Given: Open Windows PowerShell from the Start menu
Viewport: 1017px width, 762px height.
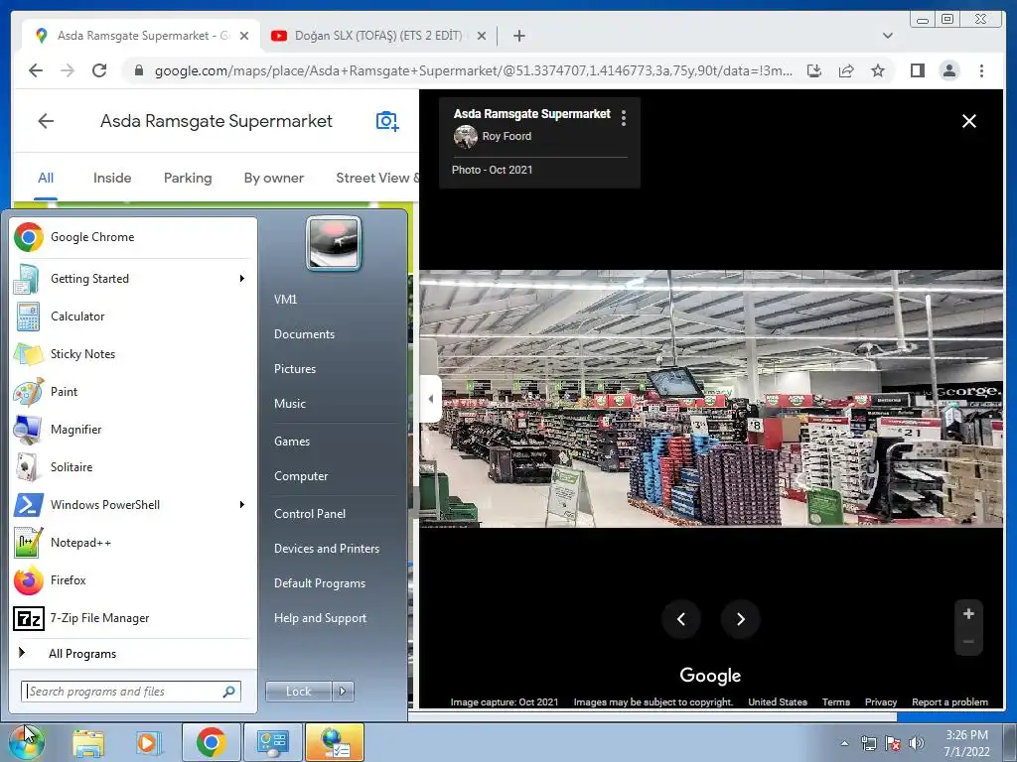Looking at the screenshot, I should tap(132, 505).
